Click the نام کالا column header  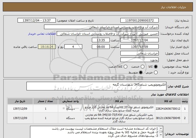pos(119,101)
